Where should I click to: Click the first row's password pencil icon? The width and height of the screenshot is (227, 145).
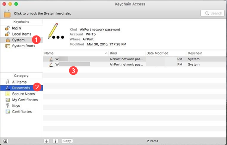click(51, 59)
